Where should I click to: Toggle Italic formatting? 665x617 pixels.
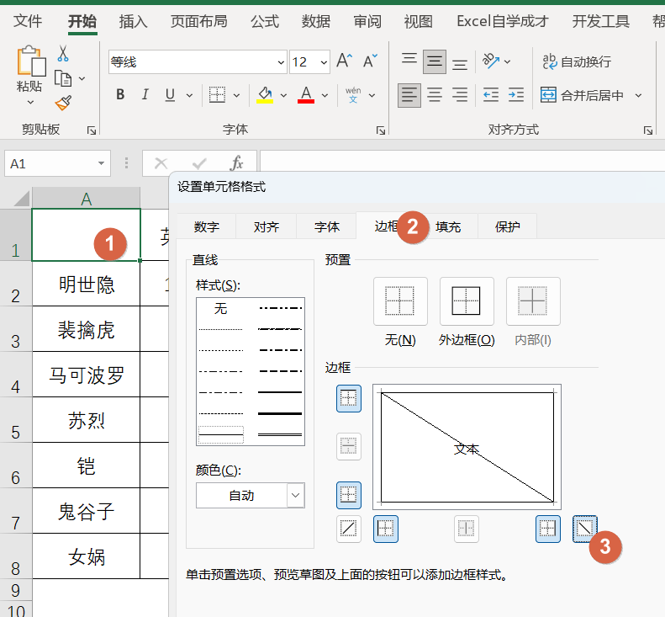point(145,94)
